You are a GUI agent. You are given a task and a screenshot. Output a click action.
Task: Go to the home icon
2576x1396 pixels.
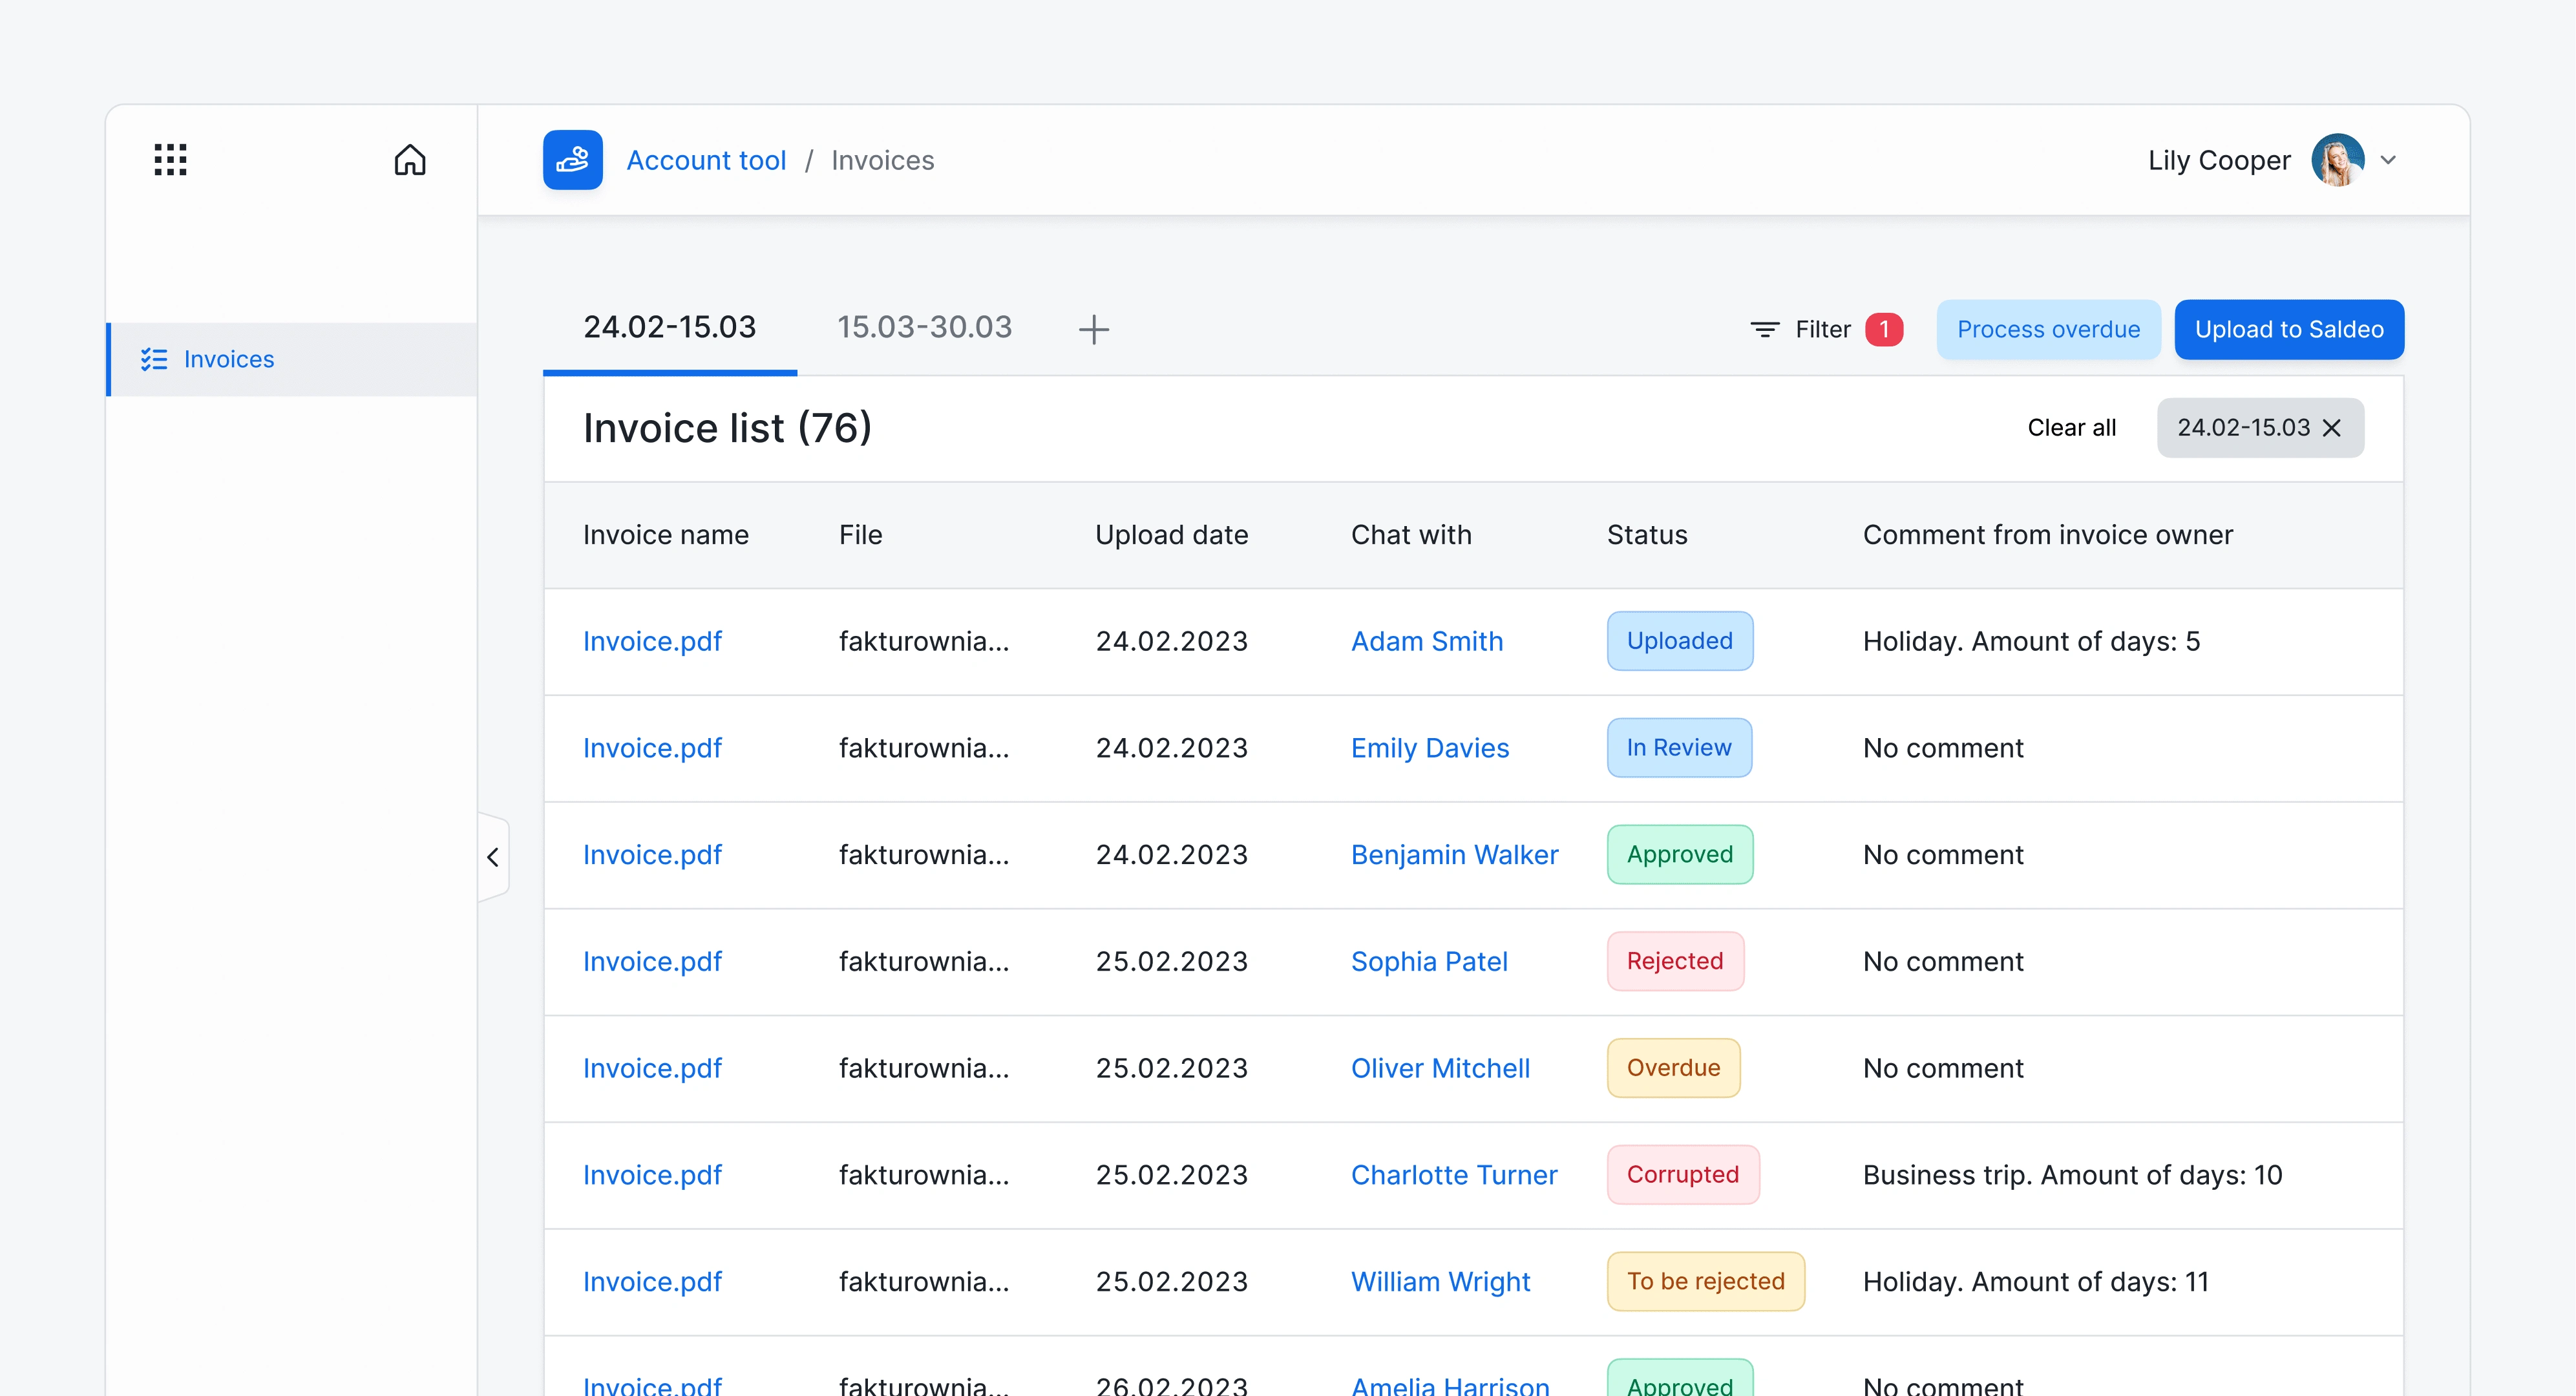coord(410,160)
